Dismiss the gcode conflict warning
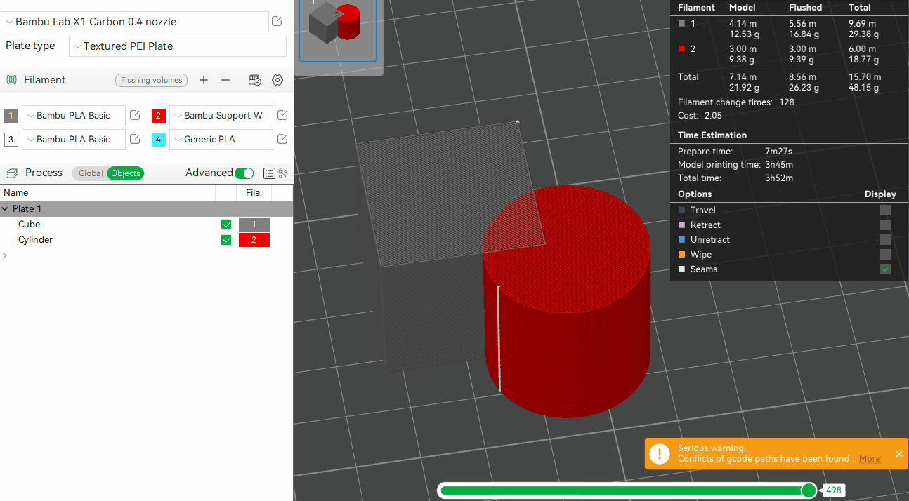Image resolution: width=909 pixels, height=501 pixels. coord(899,454)
